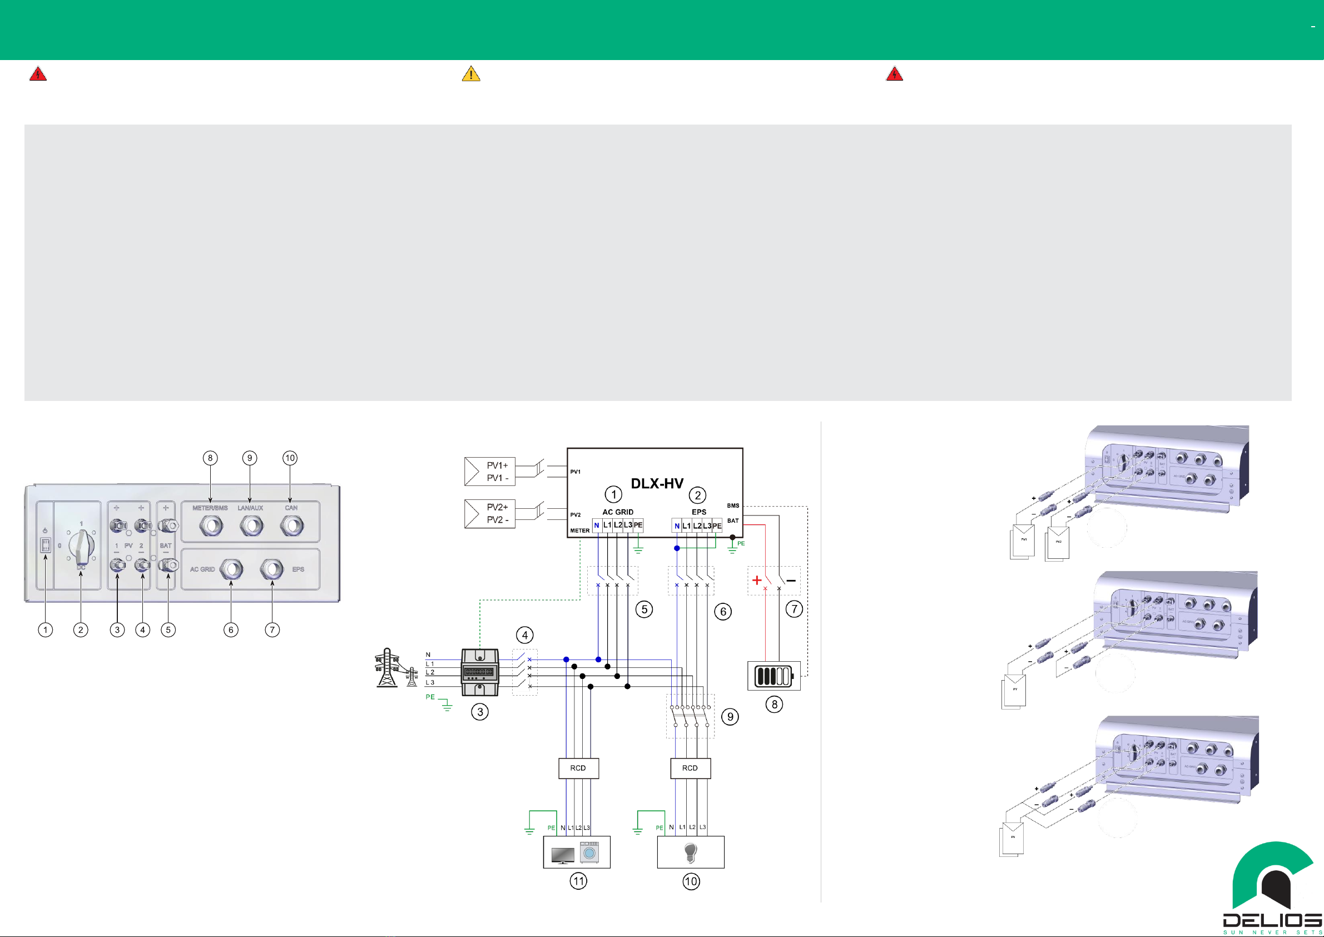The image size is (1324, 937).
Task: Click the red electric hazard icon at far left
Action: click(38, 74)
